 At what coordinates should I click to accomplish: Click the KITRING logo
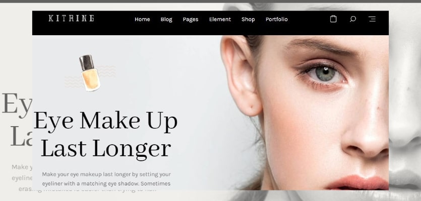click(x=72, y=19)
